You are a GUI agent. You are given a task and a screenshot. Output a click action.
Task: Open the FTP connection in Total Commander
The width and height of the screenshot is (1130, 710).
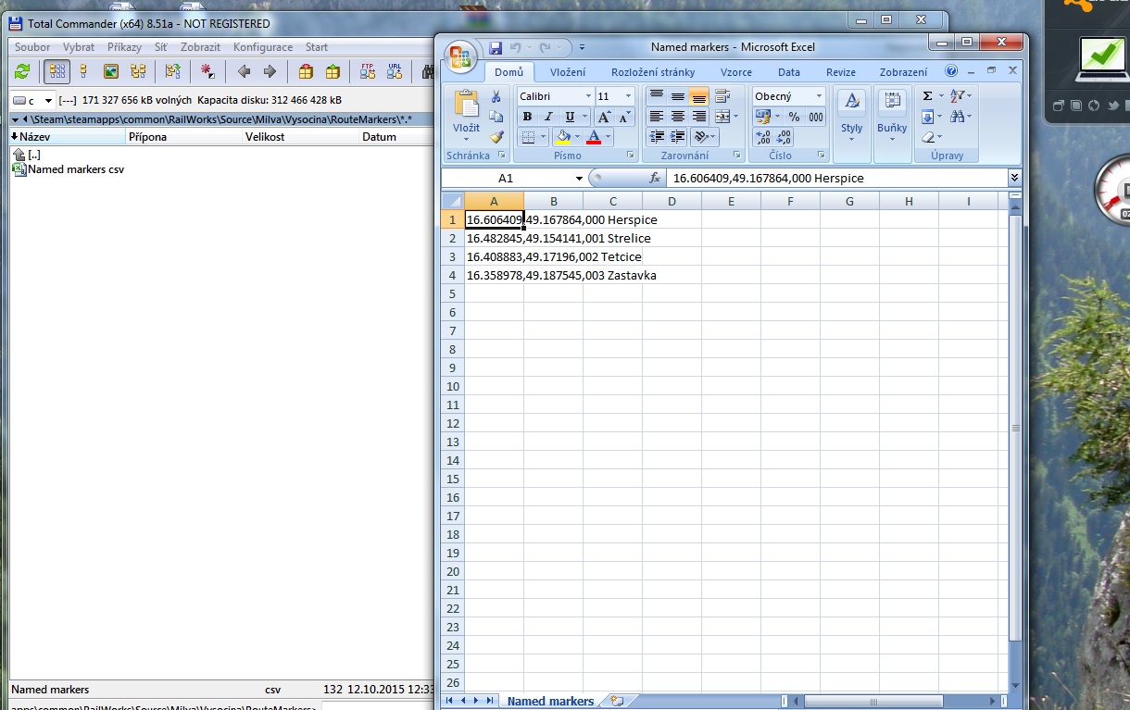[x=368, y=71]
